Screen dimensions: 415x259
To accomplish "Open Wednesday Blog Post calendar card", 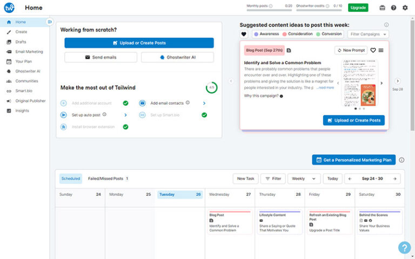I will tap(230, 222).
